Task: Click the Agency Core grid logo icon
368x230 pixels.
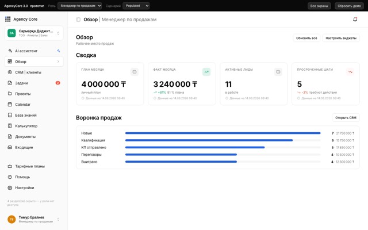Action: [7, 19]
